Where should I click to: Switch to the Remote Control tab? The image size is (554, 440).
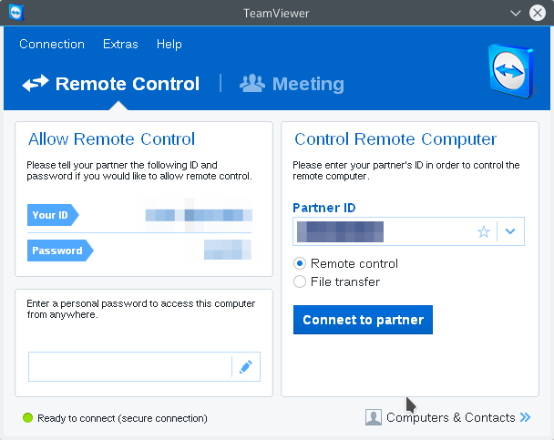[110, 84]
